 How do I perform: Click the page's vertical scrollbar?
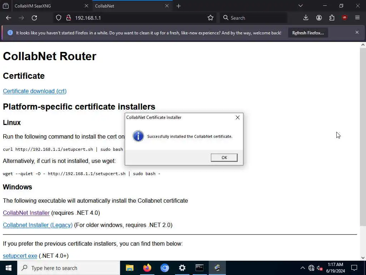[363, 137]
